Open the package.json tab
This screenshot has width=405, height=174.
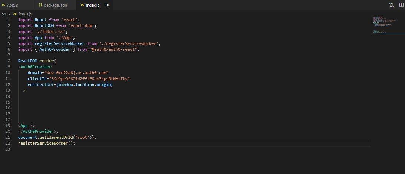click(55, 5)
